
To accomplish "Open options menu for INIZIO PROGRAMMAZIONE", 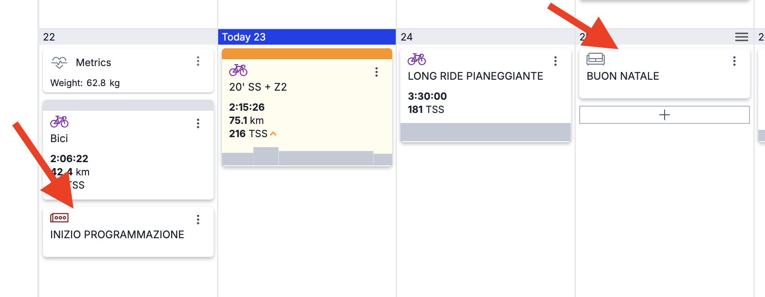I will (x=198, y=220).
